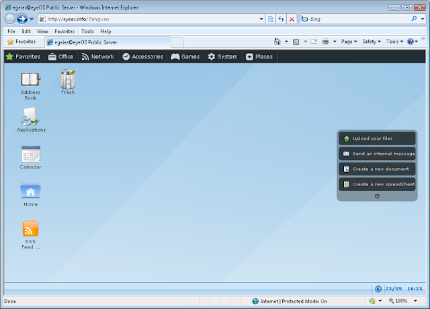Image resolution: width=430 pixels, height=309 pixels.
Task: Select the egeier@eyeOS Public Server tab
Action: click(x=107, y=42)
